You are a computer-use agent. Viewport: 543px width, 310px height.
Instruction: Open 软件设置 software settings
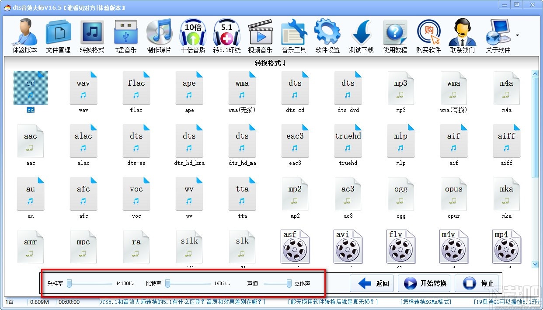(327, 35)
